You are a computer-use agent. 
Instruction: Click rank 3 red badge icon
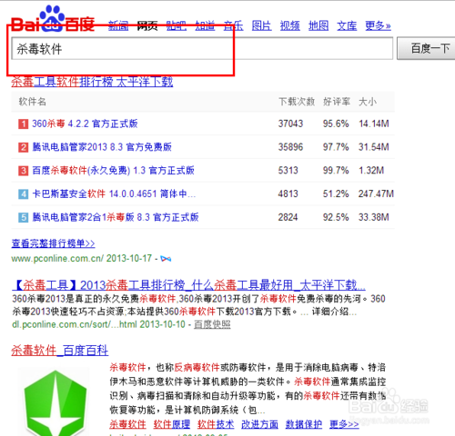click(23, 171)
